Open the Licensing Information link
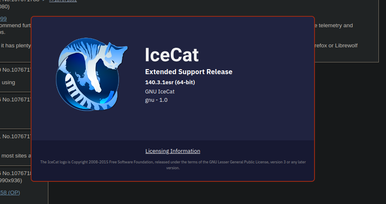Image resolution: width=386 pixels, height=204 pixels. click(x=172, y=151)
